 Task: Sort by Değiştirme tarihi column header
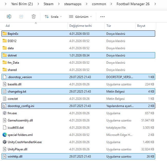(80, 26)
